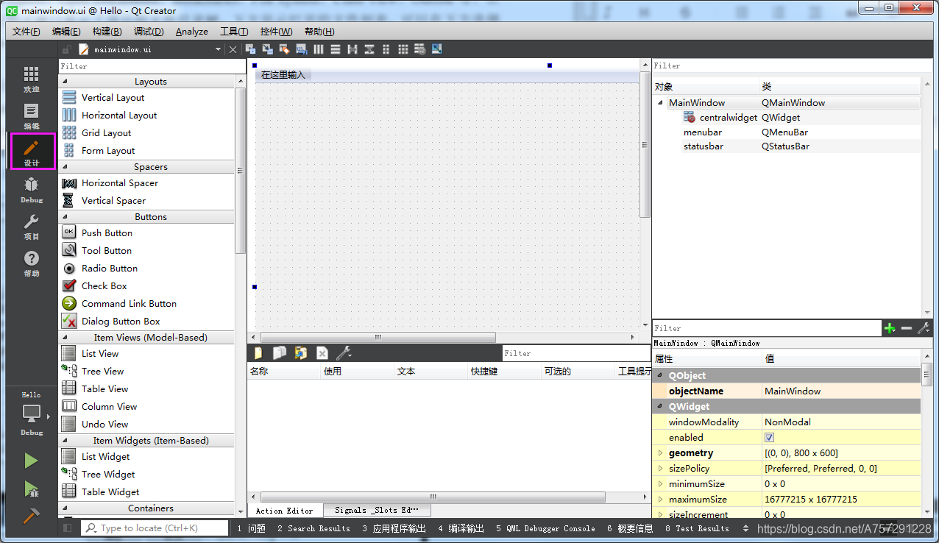Click the Build hammer icon

(31, 516)
